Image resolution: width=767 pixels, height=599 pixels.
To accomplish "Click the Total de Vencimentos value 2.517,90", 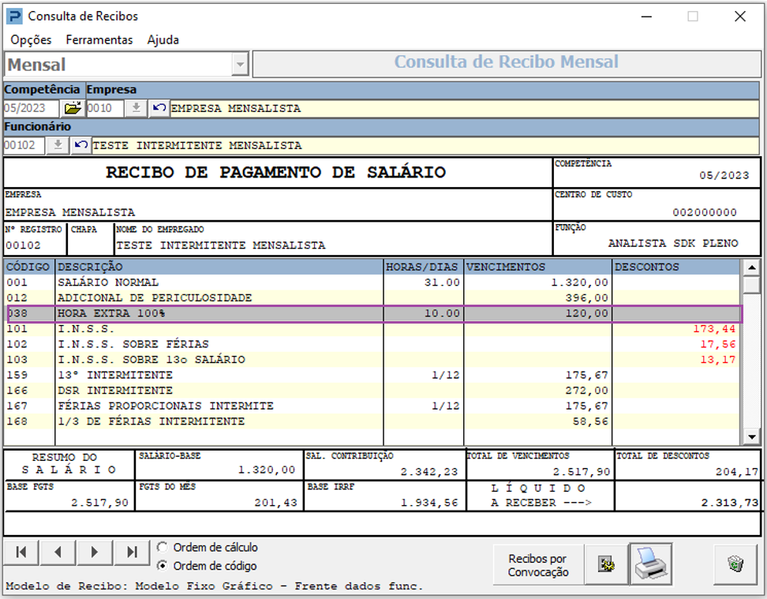I will coord(582,472).
